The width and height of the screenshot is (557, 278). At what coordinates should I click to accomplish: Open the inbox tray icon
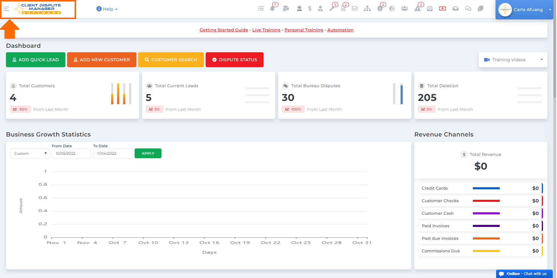tap(456, 9)
